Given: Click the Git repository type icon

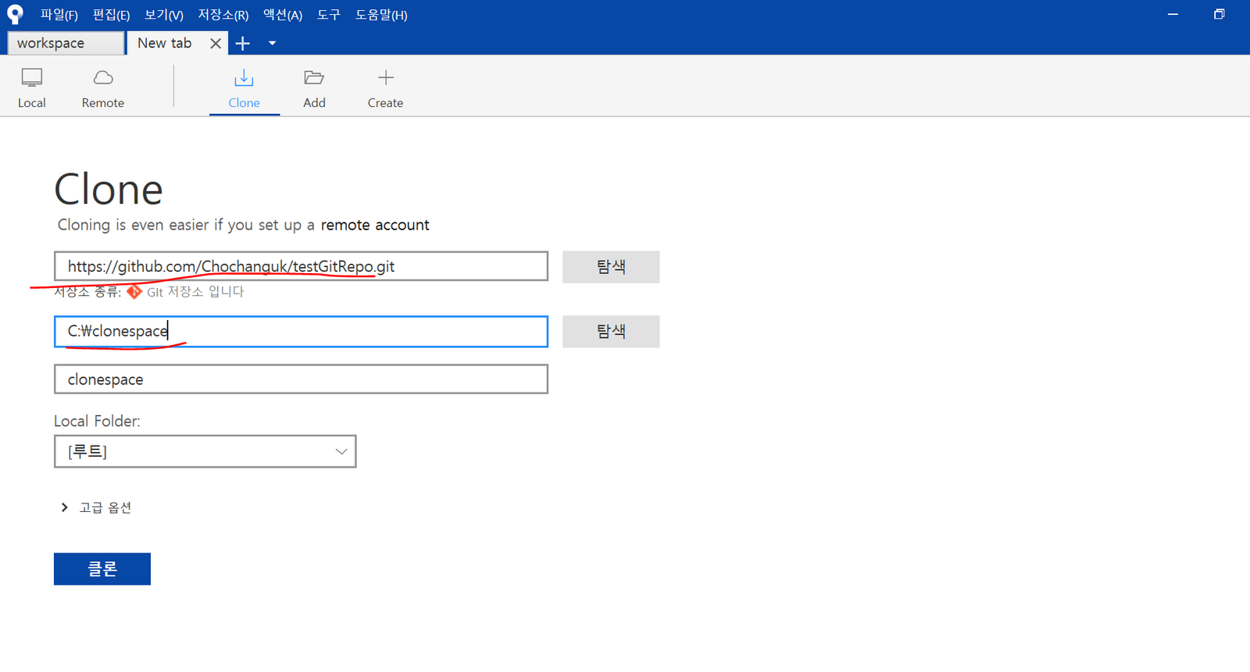Looking at the screenshot, I should [x=134, y=291].
